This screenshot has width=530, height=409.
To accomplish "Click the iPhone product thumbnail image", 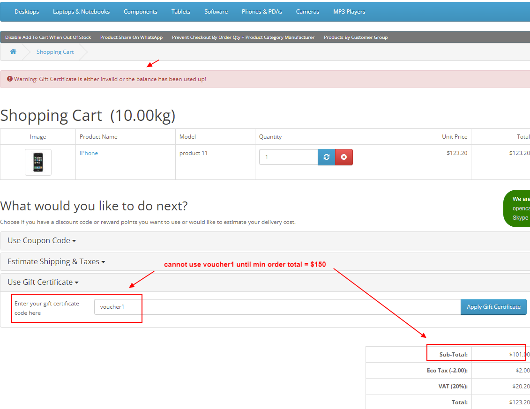I will click(x=38, y=162).
